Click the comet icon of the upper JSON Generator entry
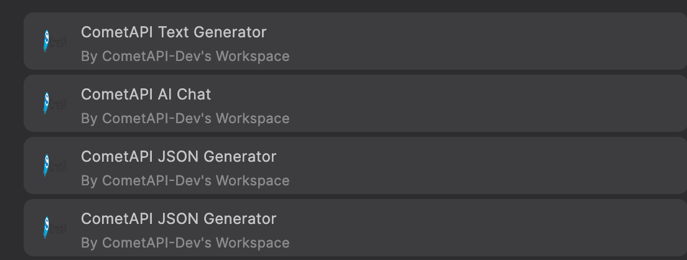The height and width of the screenshot is (260, 687). pos(47,165)
